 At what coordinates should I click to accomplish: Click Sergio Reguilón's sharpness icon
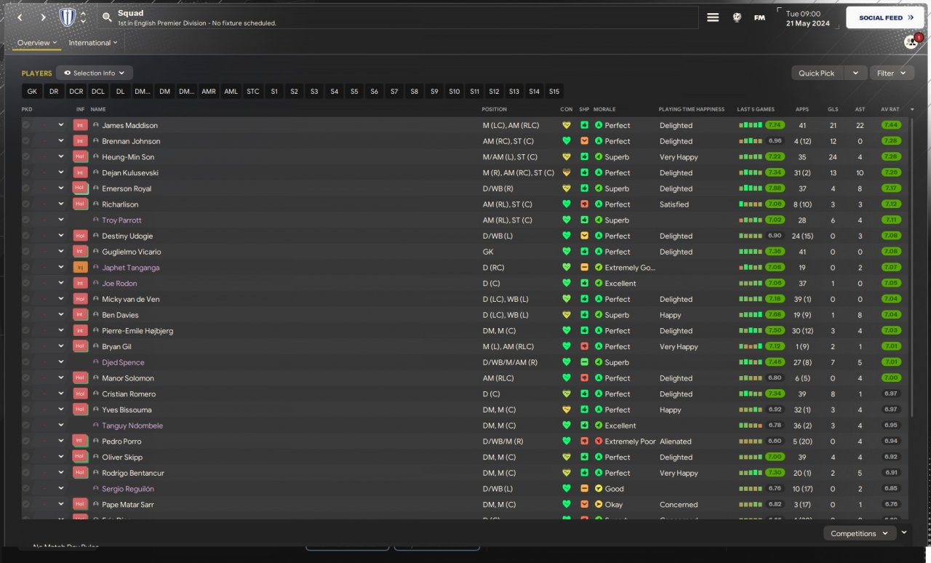[584, 489]
